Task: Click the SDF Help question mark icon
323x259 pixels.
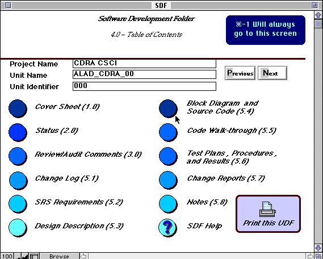Action: point(167,228)
